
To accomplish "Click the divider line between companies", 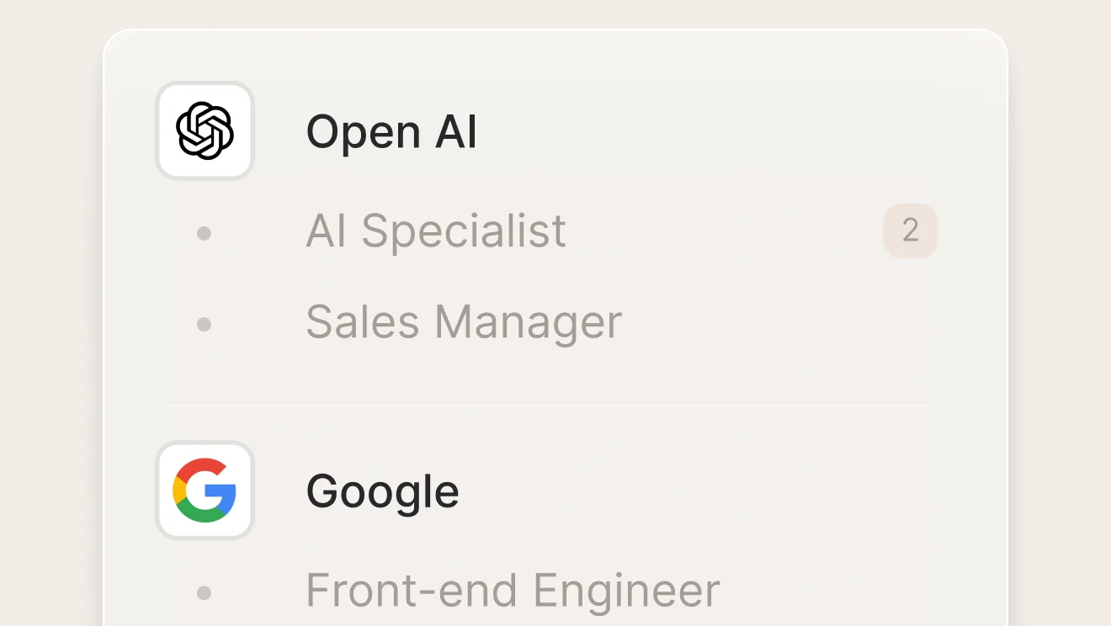I will pyautogui.click(x=547, y=404).
